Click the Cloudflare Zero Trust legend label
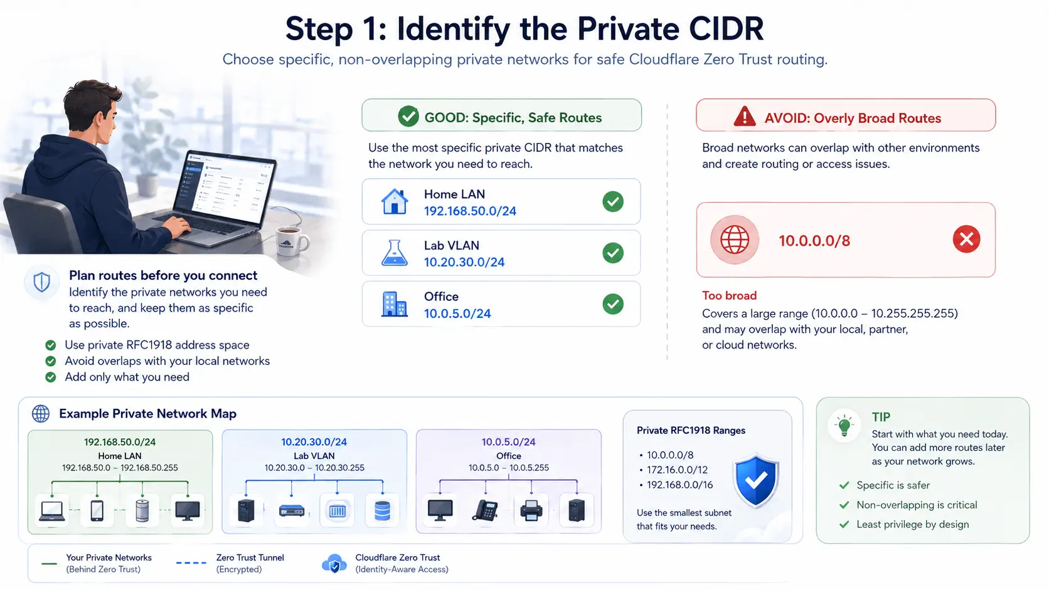Viewport: 1049px width, 590px height. coord(398,557)
